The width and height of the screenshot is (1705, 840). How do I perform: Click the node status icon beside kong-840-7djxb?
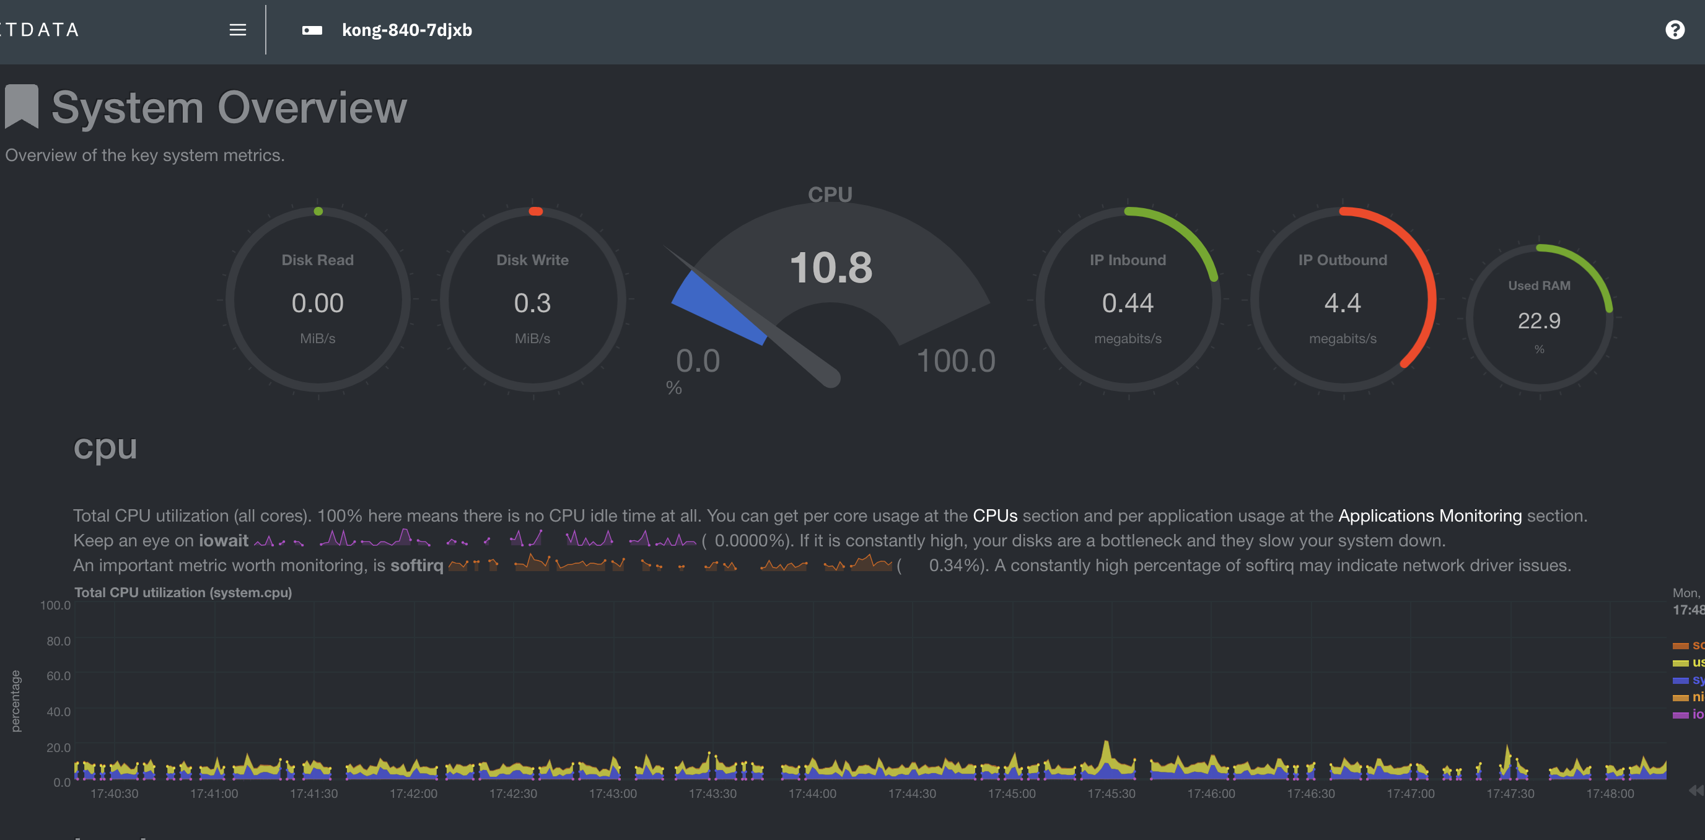coord(312,30)
